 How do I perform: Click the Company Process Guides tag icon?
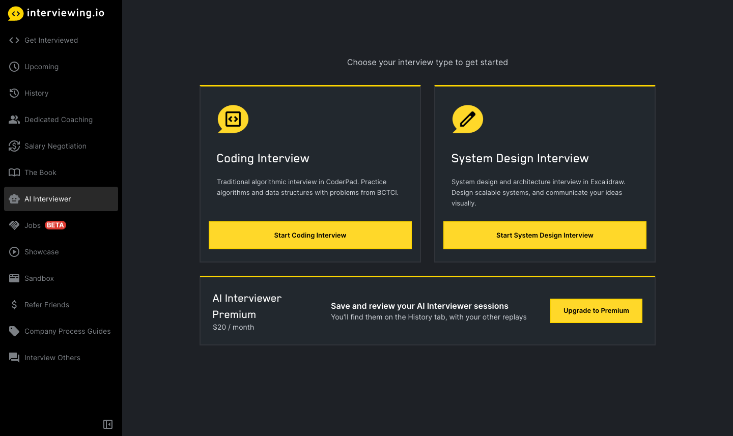click(x=14, y=331)
